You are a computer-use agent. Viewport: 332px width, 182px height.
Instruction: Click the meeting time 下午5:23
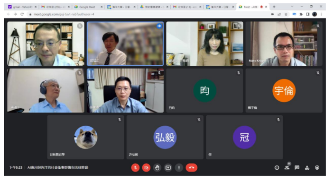(16, 168)
